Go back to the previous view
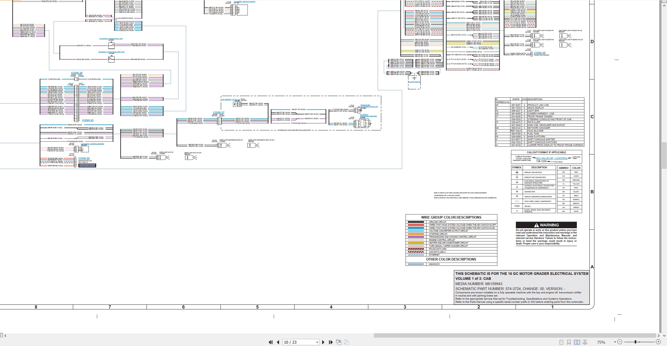This screenshot has height=346, width=667. 339,342
